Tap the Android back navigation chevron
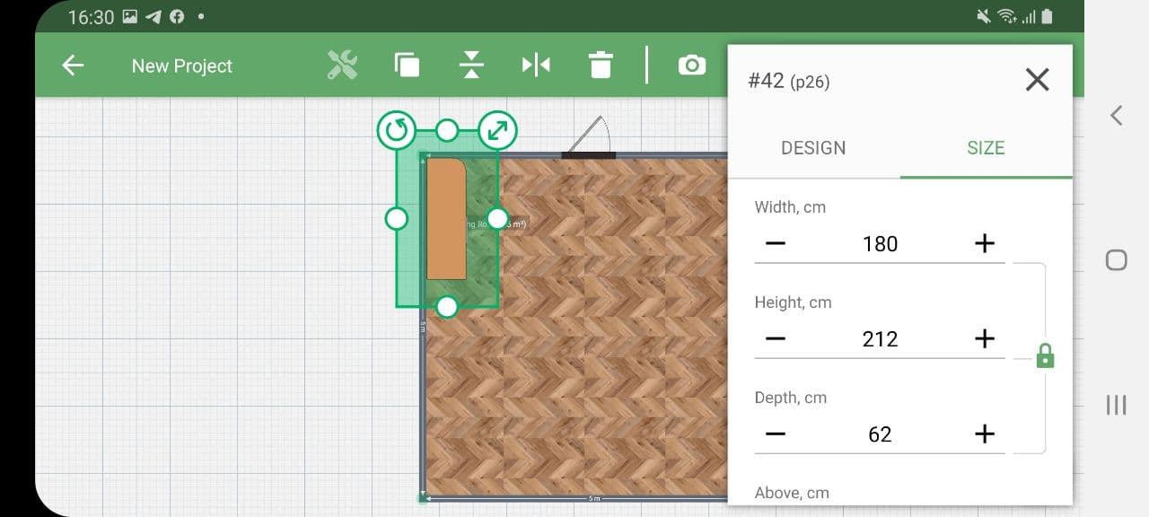Viewport: 1149px width, 517px height. pyautogui.click(x=1116, y=115)
